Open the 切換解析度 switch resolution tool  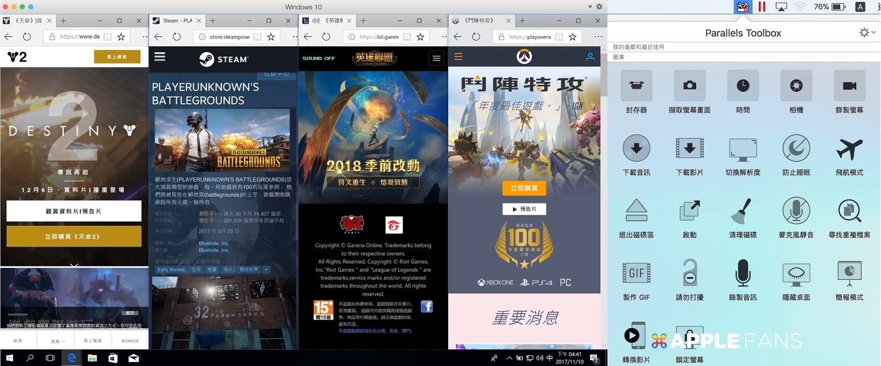(743, 149)
